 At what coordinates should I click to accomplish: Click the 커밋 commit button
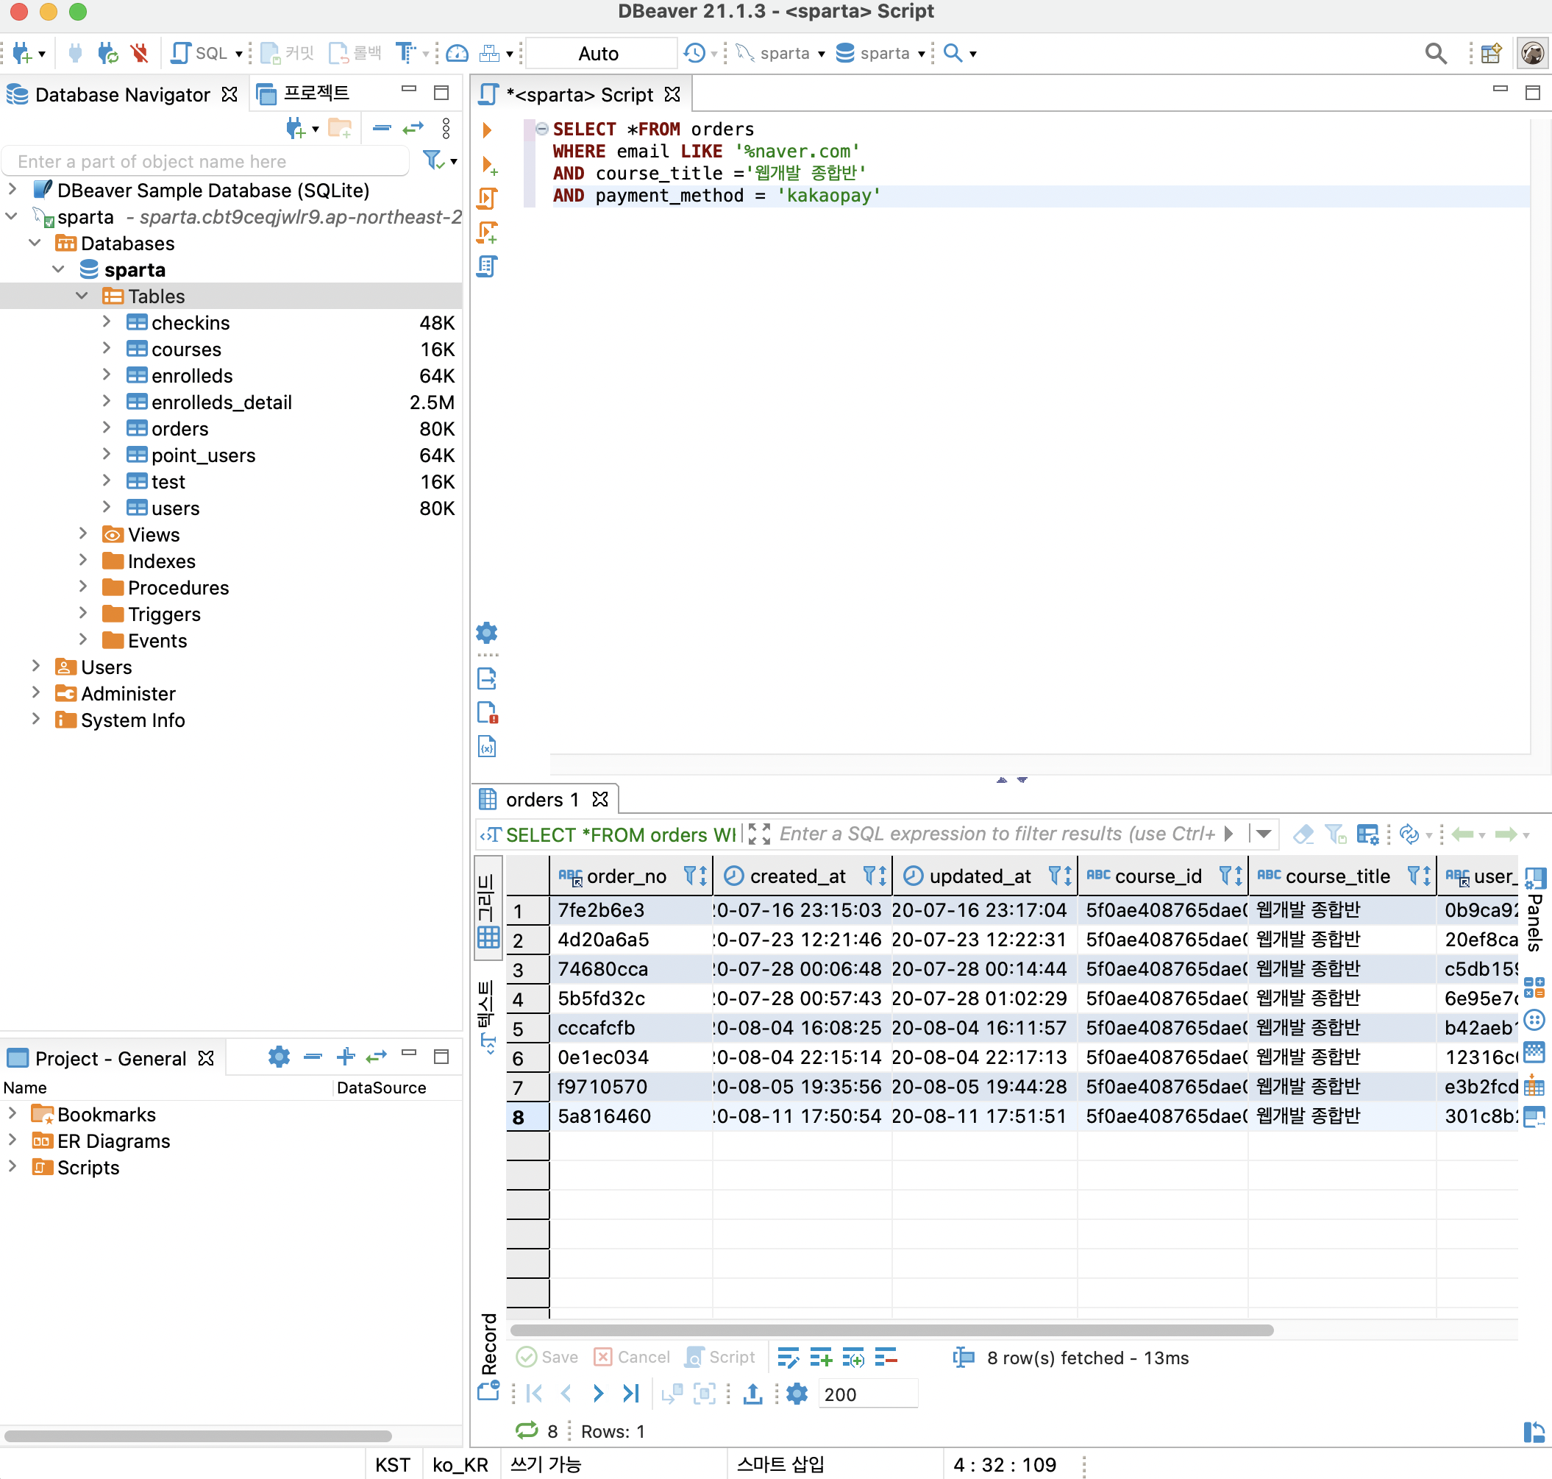[288, 53]
